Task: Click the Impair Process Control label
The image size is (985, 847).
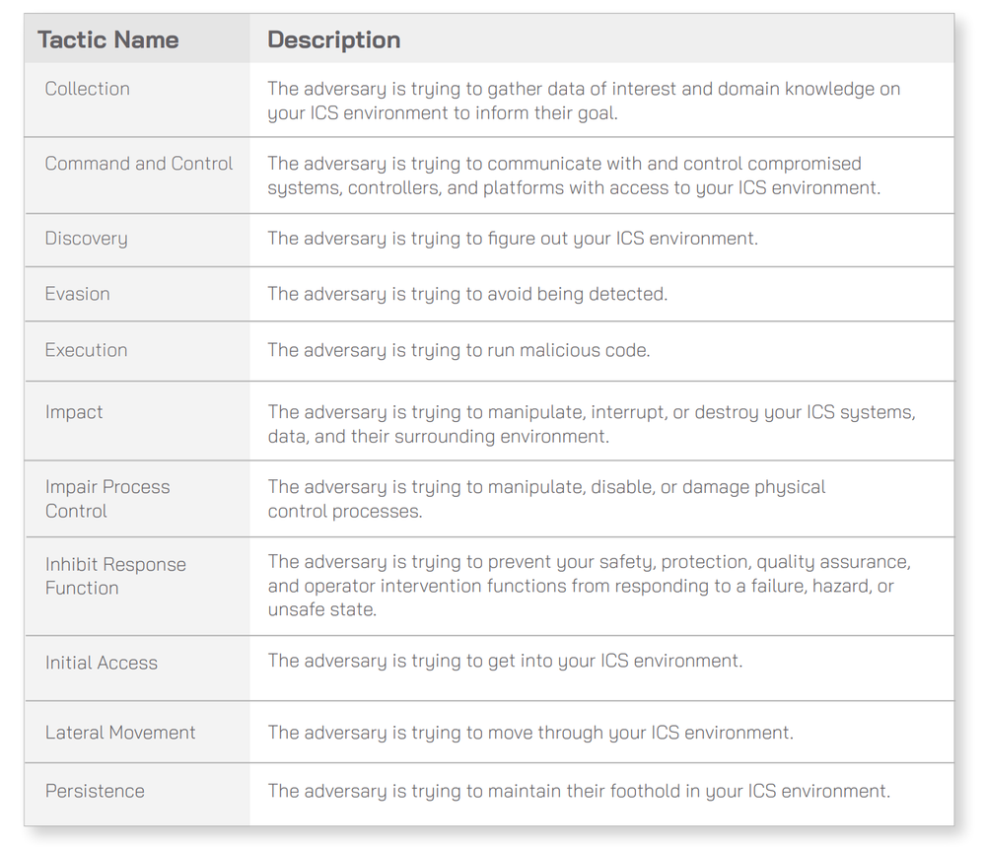Action: click(107, 499)
